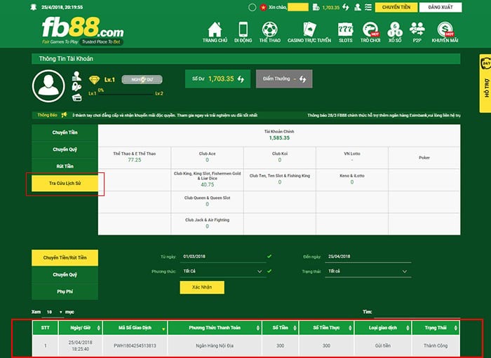Open the Trạng thái dropdown
Screen dimensions: 491x358
(368, 271)
